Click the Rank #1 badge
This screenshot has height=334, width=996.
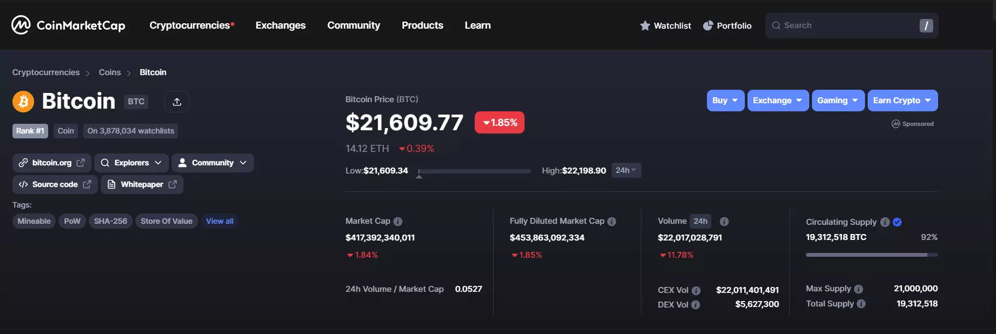30,131
